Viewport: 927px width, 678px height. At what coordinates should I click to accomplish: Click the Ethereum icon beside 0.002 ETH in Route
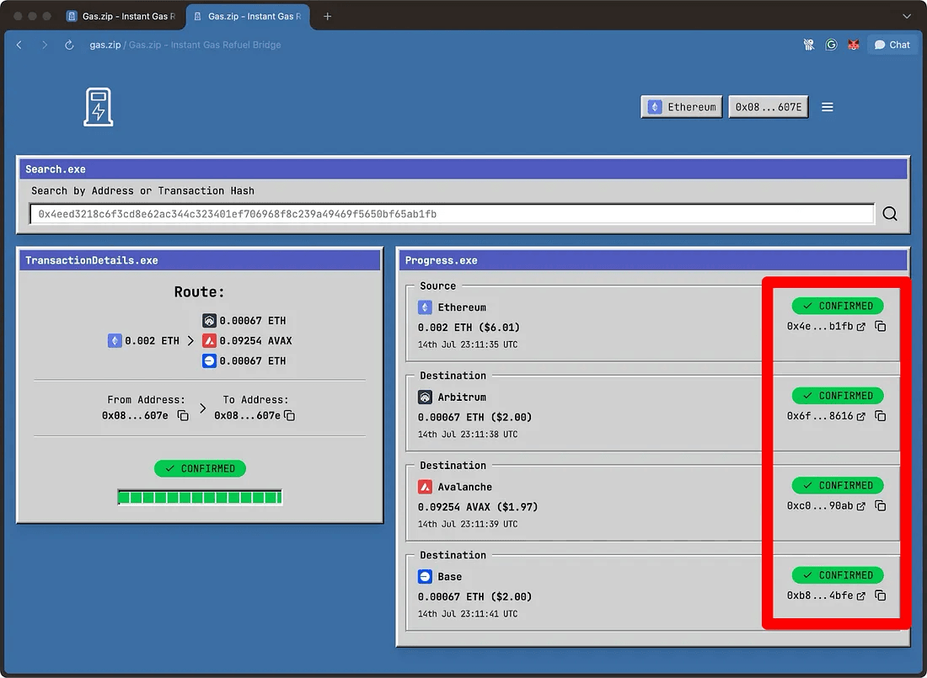(115, 340)
